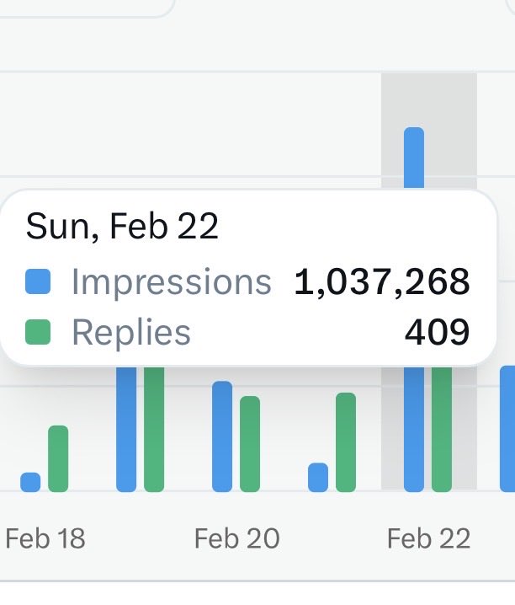Image resolution: width=515 pixels, height=605 pixels.
Task: Click the small blue Impressions bar for Feb 21
Action: point(318,477)
